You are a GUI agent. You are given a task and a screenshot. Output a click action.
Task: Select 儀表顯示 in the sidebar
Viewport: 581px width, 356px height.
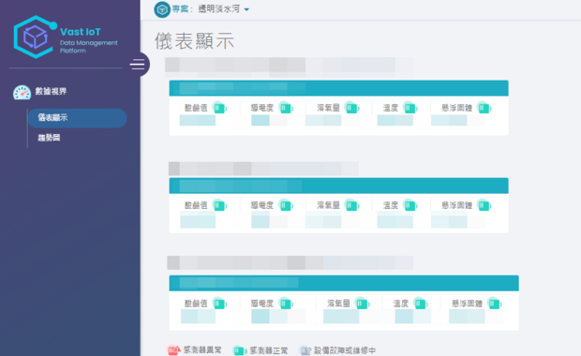pos(78,118)
